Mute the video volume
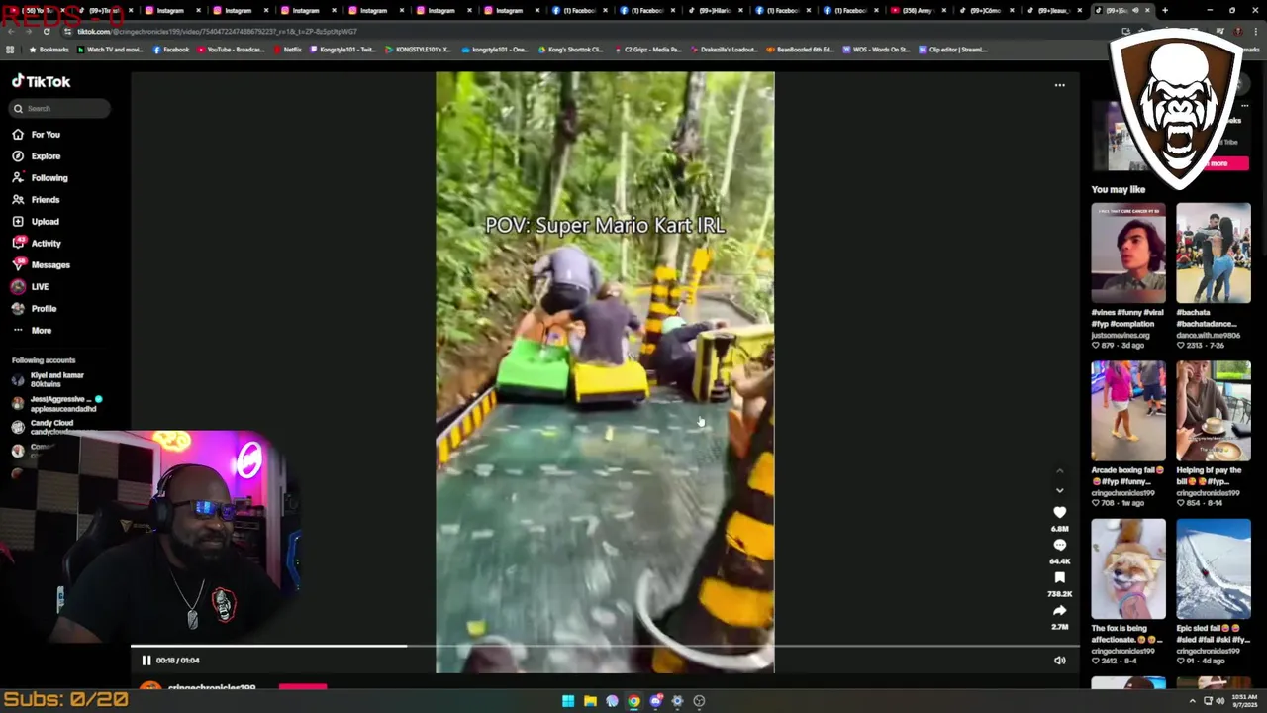The height and width of the screenshot is (713, 1267). pos(1059,661)
